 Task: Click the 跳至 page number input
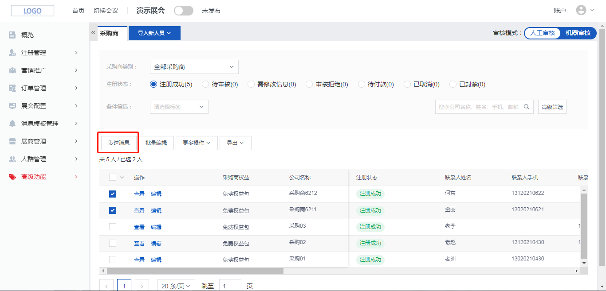click(230, 286)
